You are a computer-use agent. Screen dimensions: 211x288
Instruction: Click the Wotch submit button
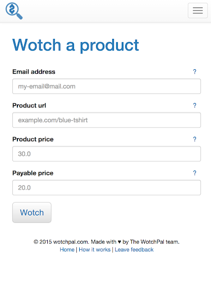pos(32,213)
